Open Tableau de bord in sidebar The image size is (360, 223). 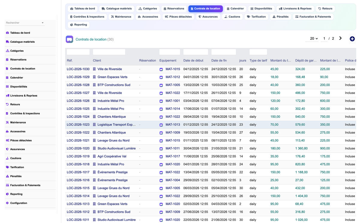[20, 33]
